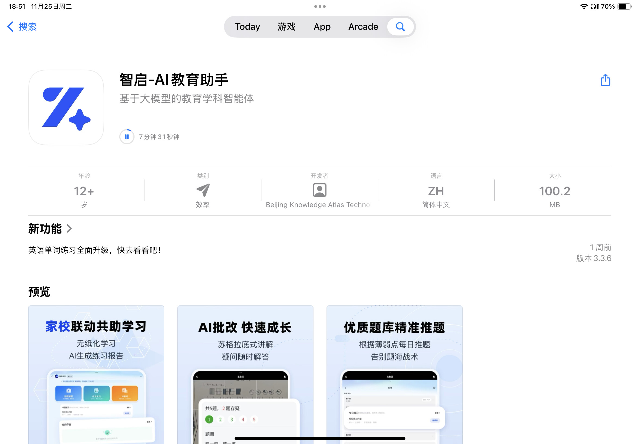
Task: Pause the app download
Action: (x=127, y=137)
